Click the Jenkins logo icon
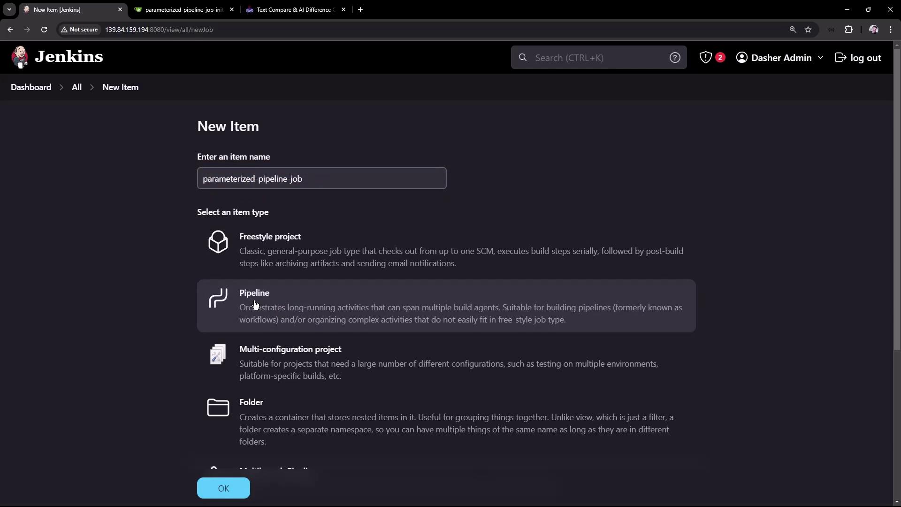Image resolution: width=901 pixels, height=507 pixels. point(20,57)
